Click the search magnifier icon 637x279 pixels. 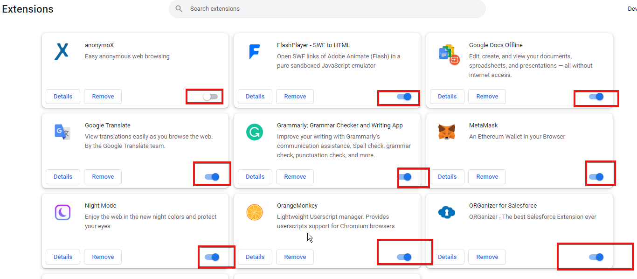click(x=179, y=9)
